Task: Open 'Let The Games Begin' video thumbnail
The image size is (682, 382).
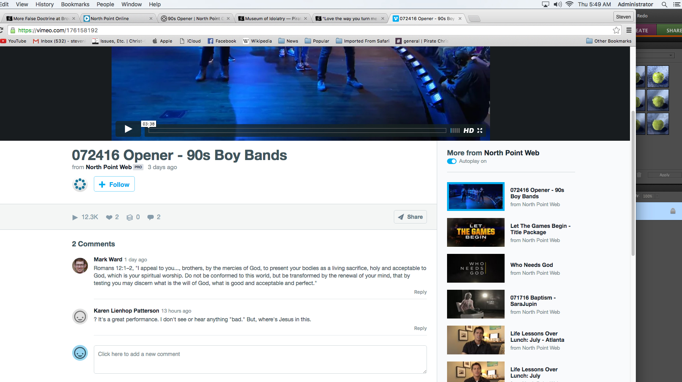Action: pos(476,233)
